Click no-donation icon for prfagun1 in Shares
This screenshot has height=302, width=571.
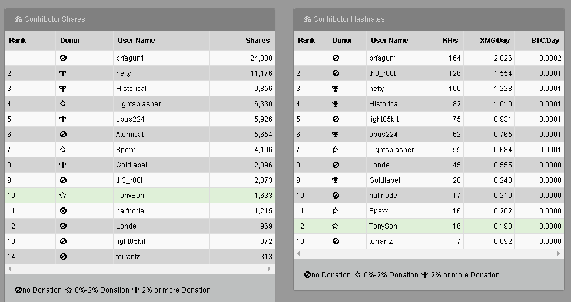[x=63, y=58]
